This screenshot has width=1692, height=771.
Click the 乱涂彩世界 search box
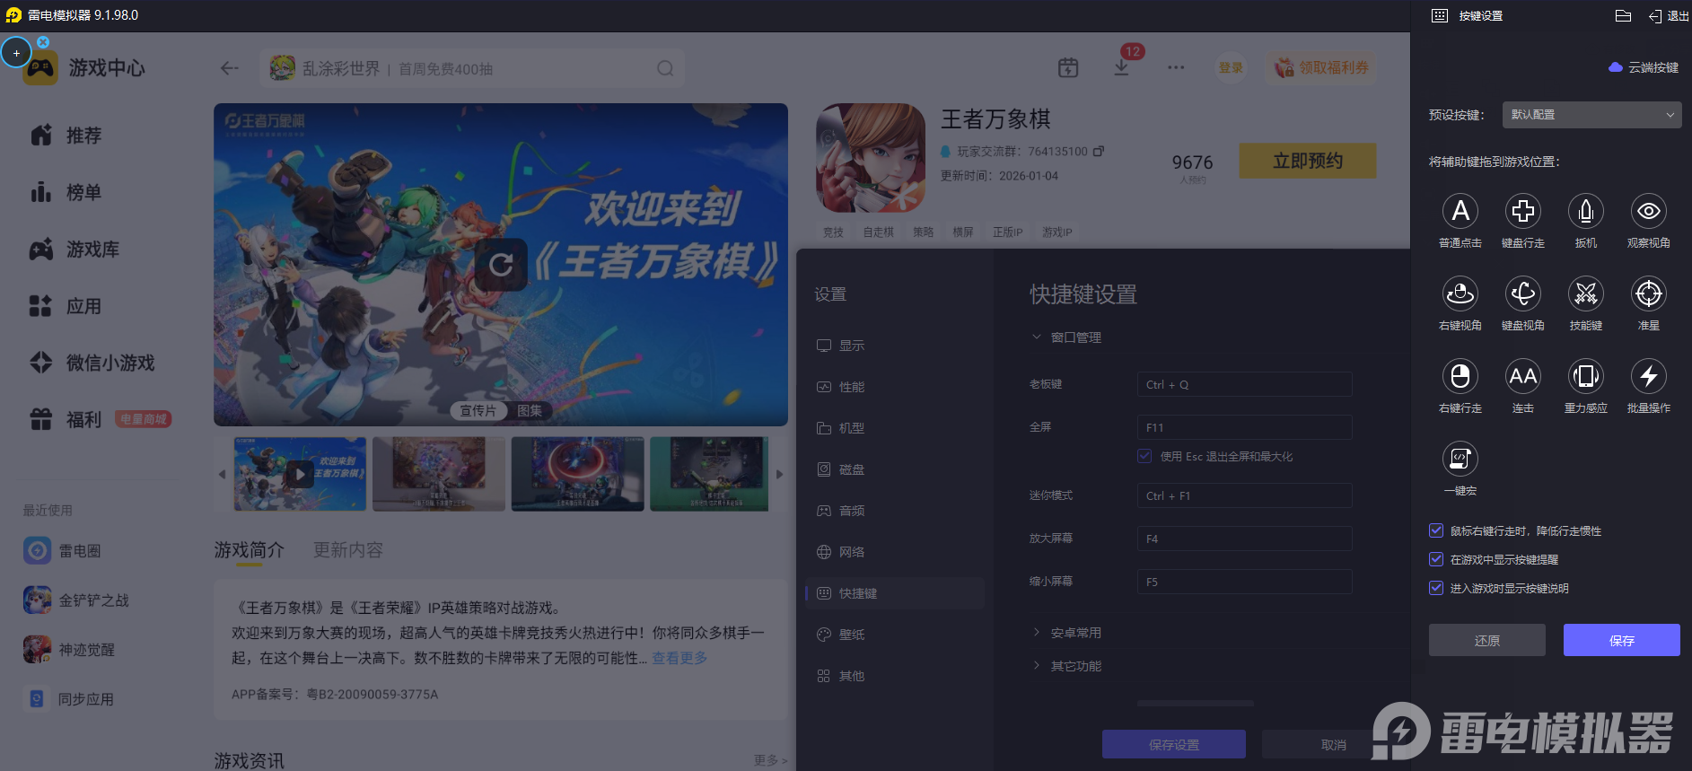(472, 68)
